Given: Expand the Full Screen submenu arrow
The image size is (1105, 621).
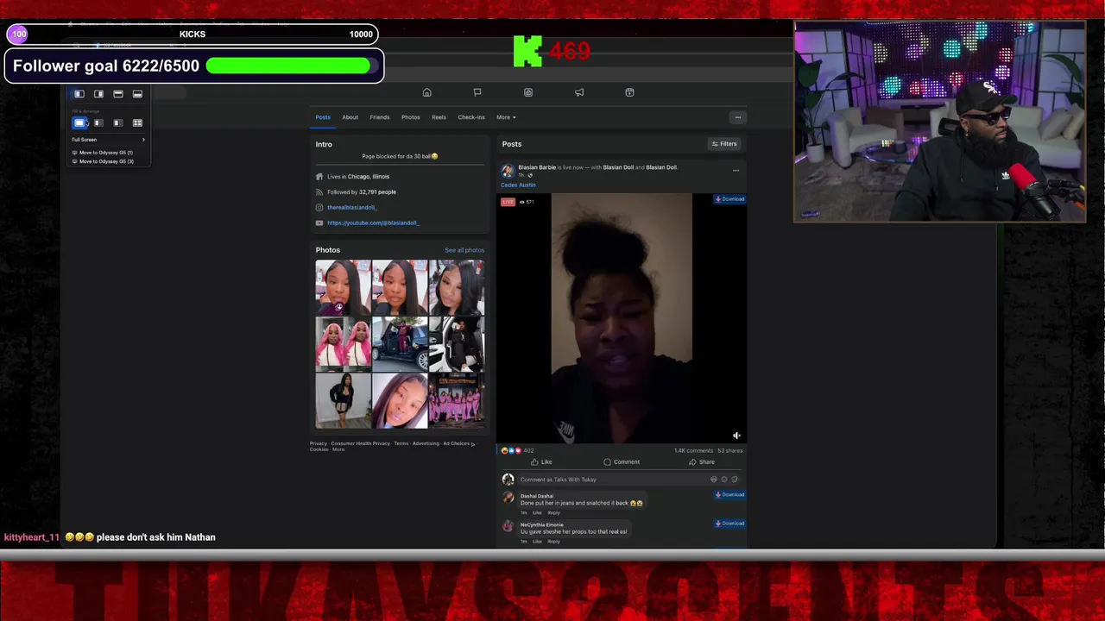Looking at the screenshot, I should pos(143,140).
